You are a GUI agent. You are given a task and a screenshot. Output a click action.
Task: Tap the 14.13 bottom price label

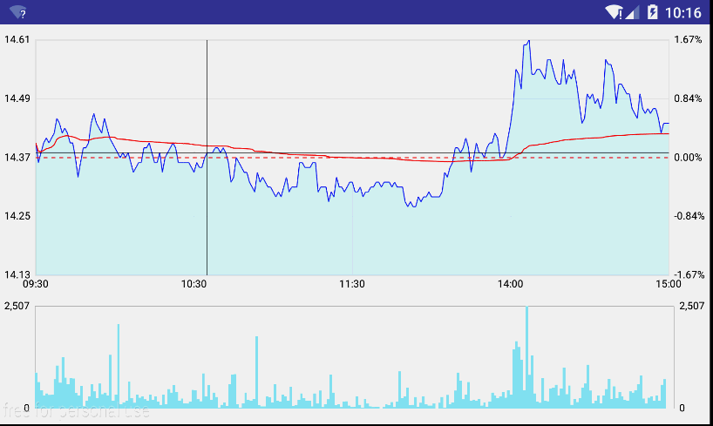[17, 274]
